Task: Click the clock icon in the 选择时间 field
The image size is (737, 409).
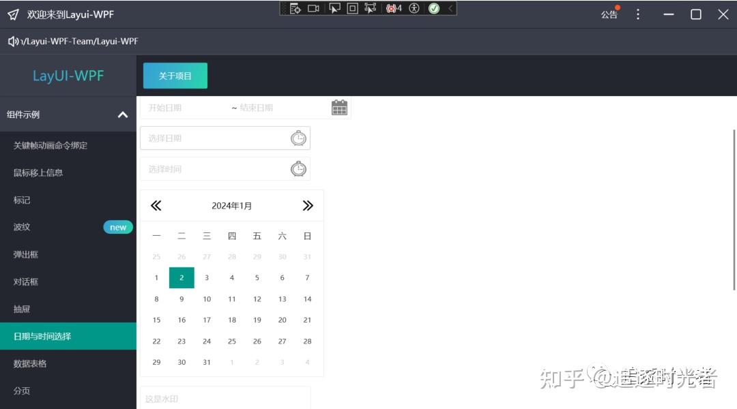Action: [298, 168]
